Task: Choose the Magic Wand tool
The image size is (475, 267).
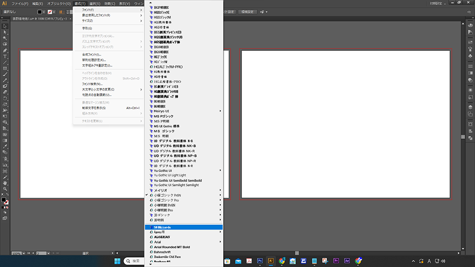Action: (x=5, y=38)
